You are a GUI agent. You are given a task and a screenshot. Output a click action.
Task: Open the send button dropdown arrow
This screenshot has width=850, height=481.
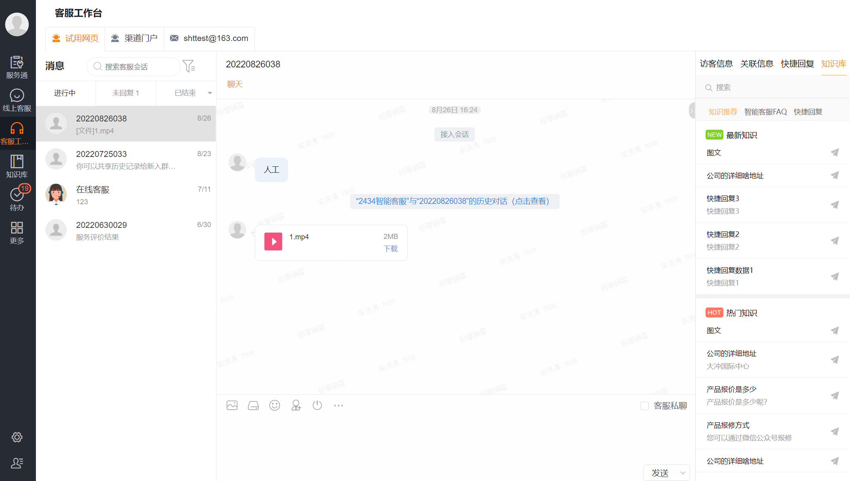683,473
